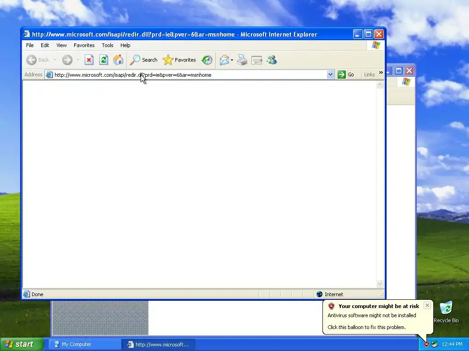Expand the Links toolbar chevron

(381, 73)
